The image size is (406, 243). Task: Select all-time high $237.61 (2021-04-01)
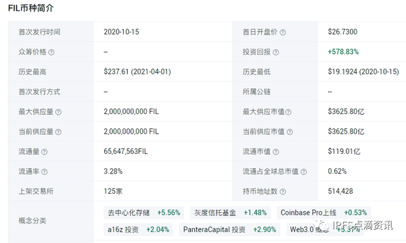pyautogui.click(x=137, y=72)
